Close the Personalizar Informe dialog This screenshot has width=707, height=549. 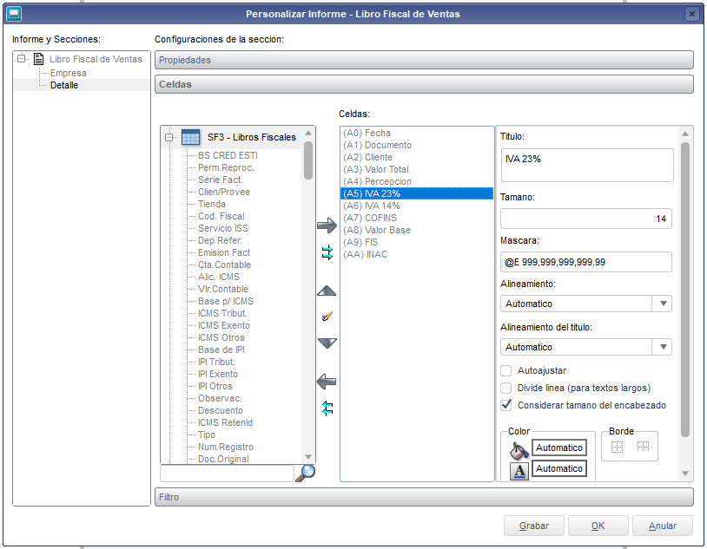click(x=691, y=14)
